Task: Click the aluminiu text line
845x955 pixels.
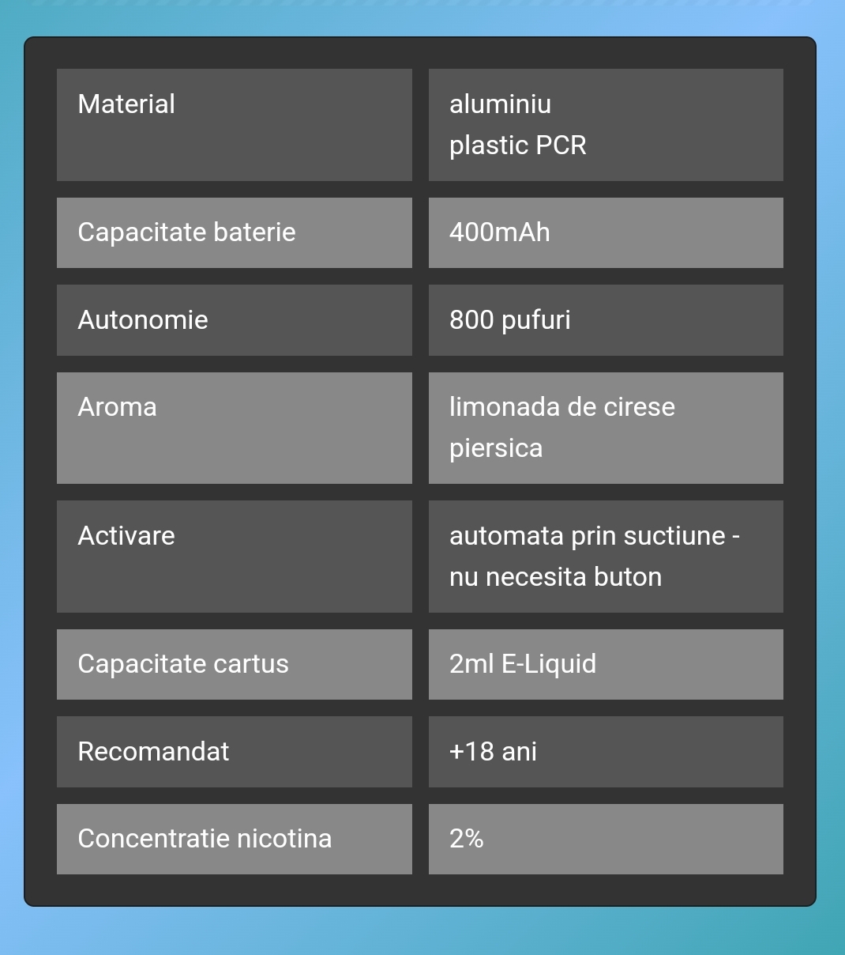Action: tap(501, 104)
